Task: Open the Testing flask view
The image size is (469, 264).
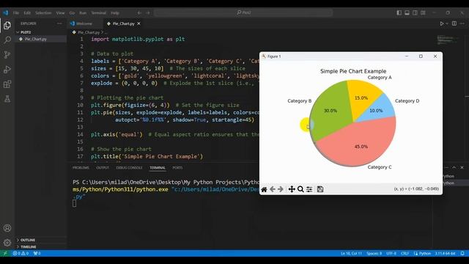Action: pos(7,99)
